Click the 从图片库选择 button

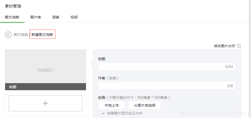tap(145, 105)
